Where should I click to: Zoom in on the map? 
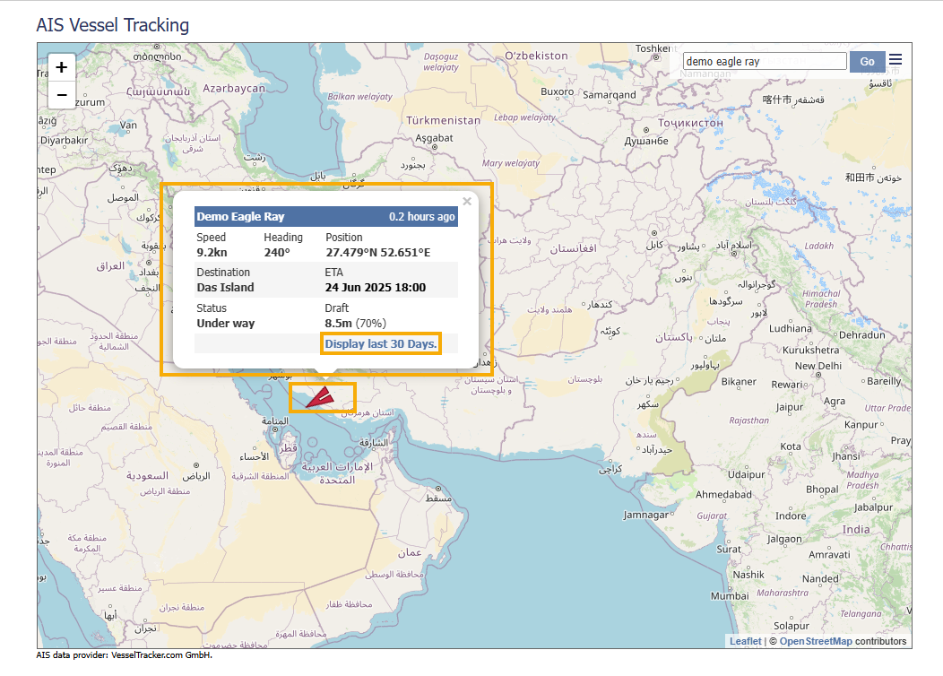click(x=61, y=67)
